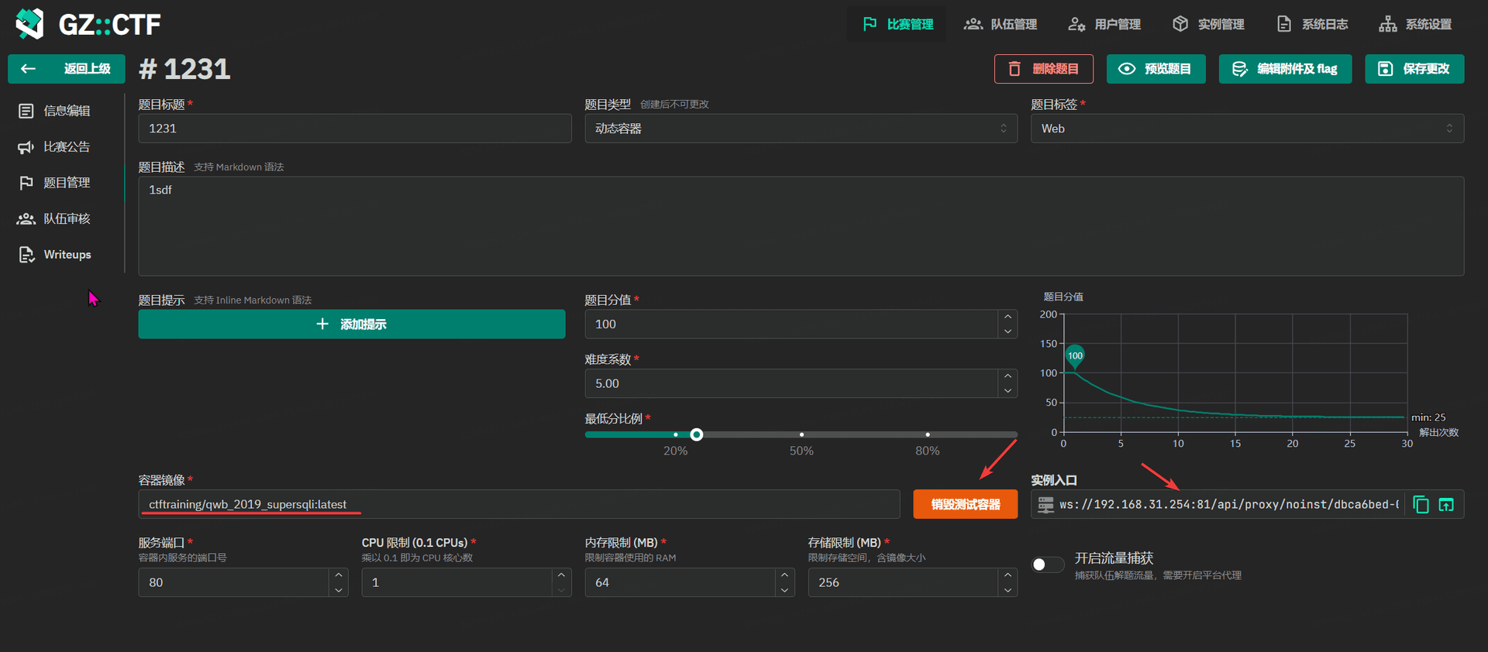Screen dimensions: 1488x652
Task: Click the back arrow to return
Action: 29,69
